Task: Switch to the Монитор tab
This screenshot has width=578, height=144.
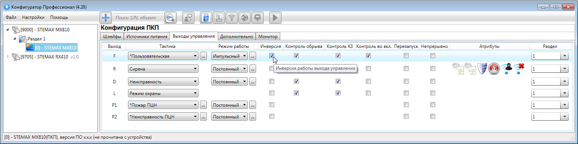Action: (x=268, y=37)
